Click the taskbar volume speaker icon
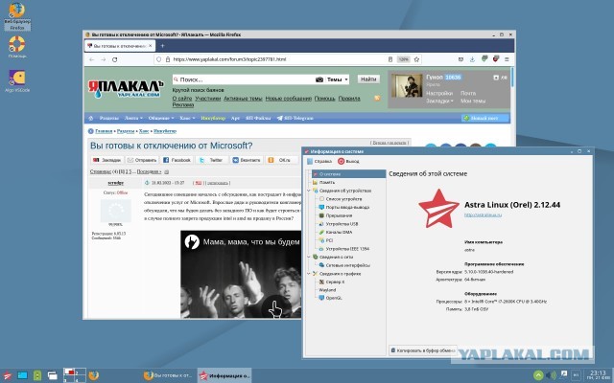 tap(551, 375)
